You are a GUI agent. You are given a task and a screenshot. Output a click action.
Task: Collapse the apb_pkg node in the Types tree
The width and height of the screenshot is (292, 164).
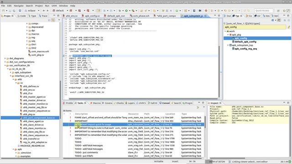(228, 35)
